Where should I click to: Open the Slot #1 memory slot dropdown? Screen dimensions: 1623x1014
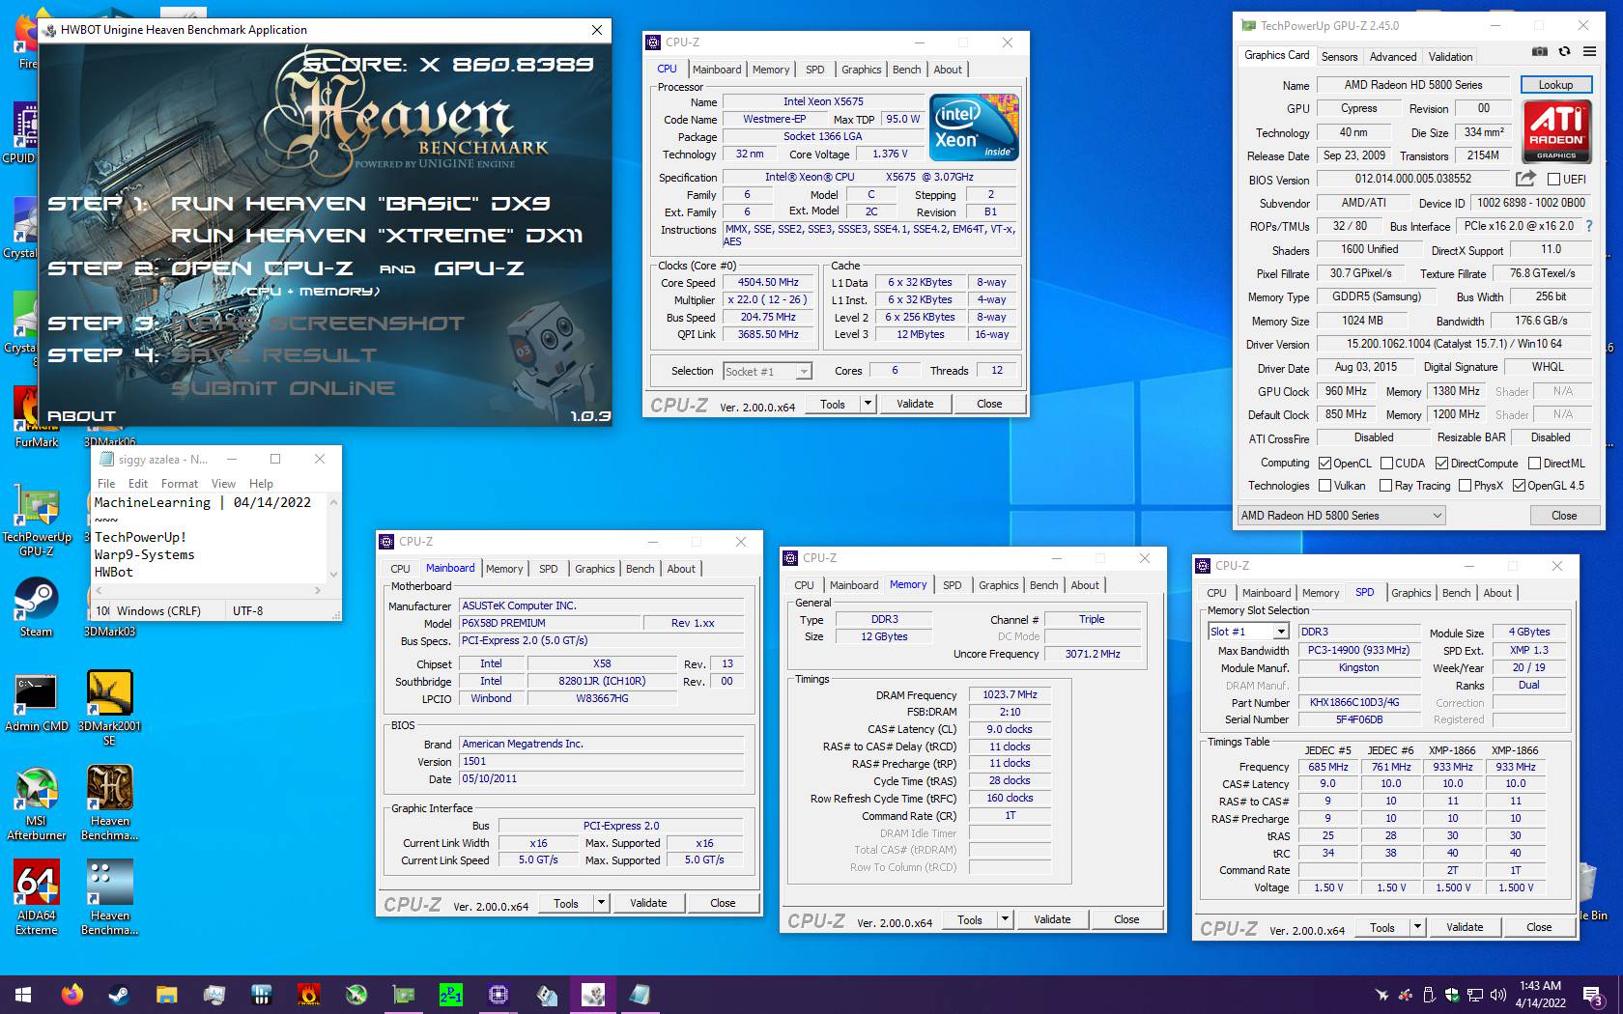point(1248,632)
